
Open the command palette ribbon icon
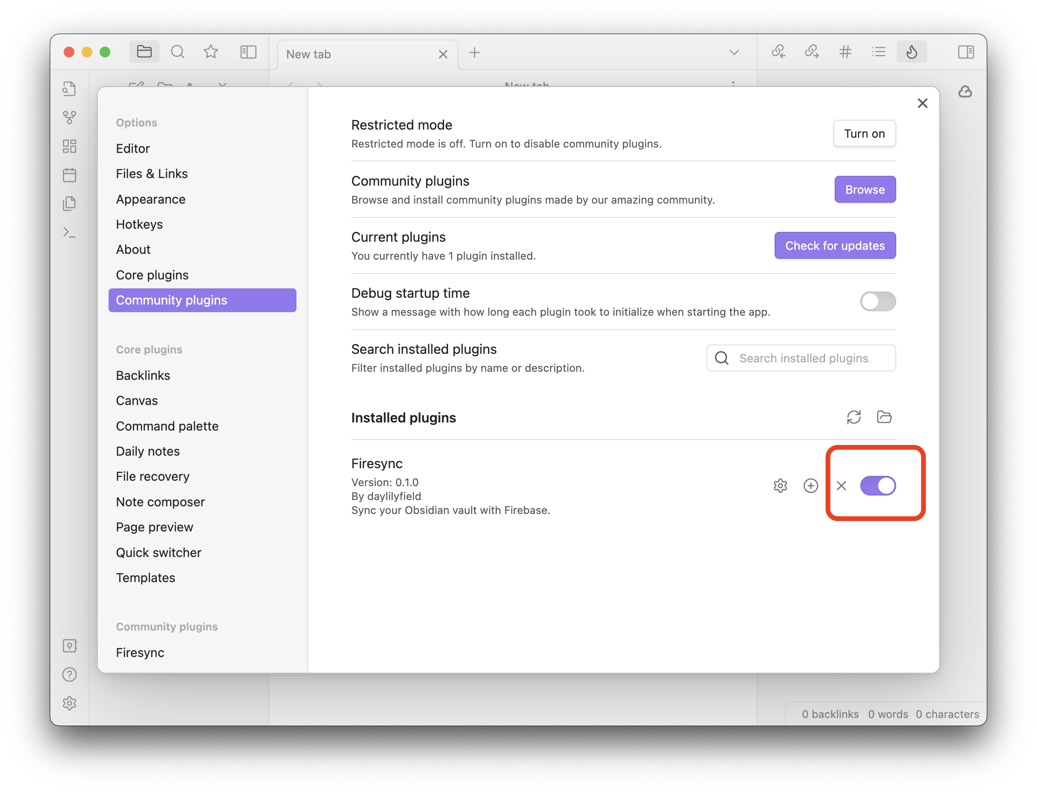pyautogui.click(x=70, y=232)
